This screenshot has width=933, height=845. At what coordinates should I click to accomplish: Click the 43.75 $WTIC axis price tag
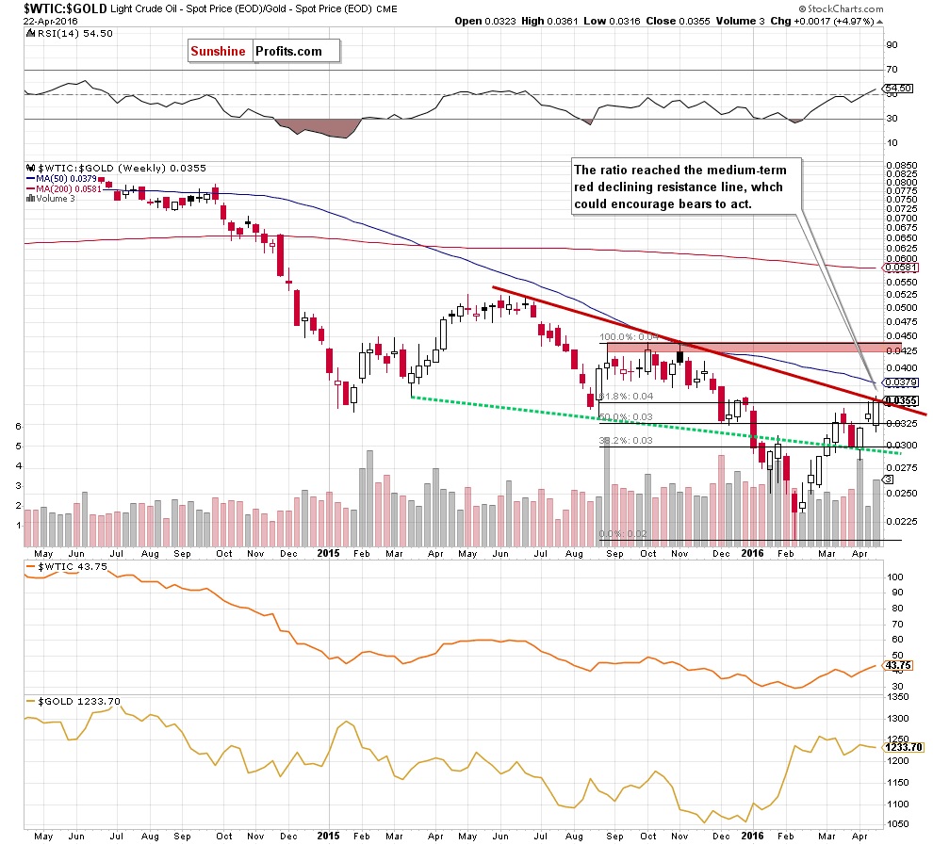click(x=897, y=665)
